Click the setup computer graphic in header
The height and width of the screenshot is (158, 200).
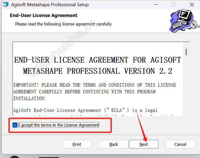184,21
